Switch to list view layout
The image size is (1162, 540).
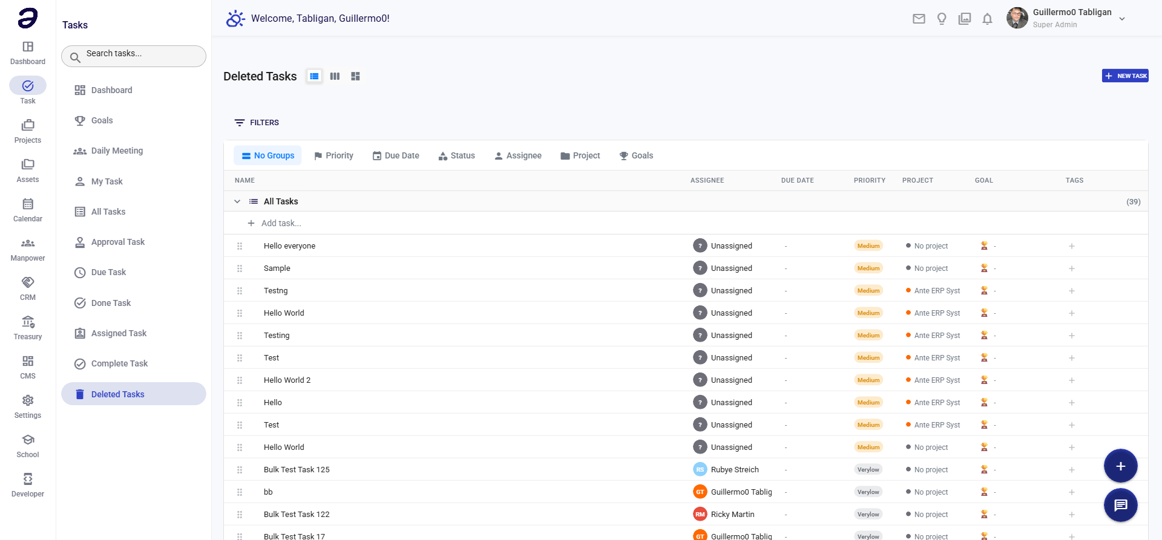[x=314, y=76]
